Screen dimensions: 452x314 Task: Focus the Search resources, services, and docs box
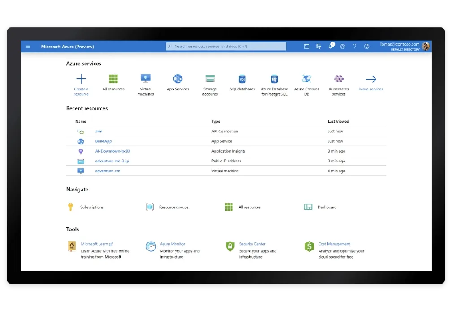click(x=226, y=47)
